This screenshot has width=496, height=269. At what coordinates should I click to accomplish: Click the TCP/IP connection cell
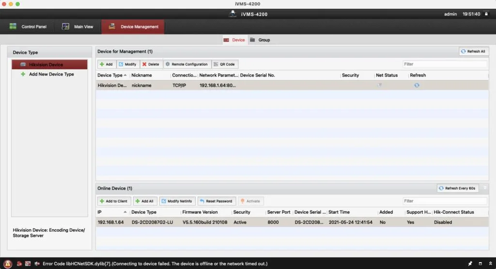(179, 85)
